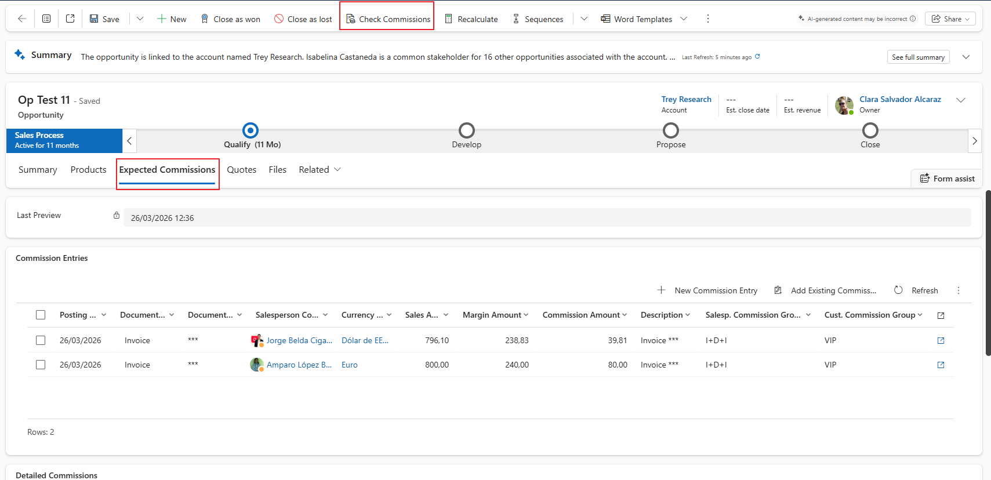This screenshot has width=991, height=480.
Task: Click the Copilot Summary sparkle icon
Action: pyautogui.click(x=20, y=54)
